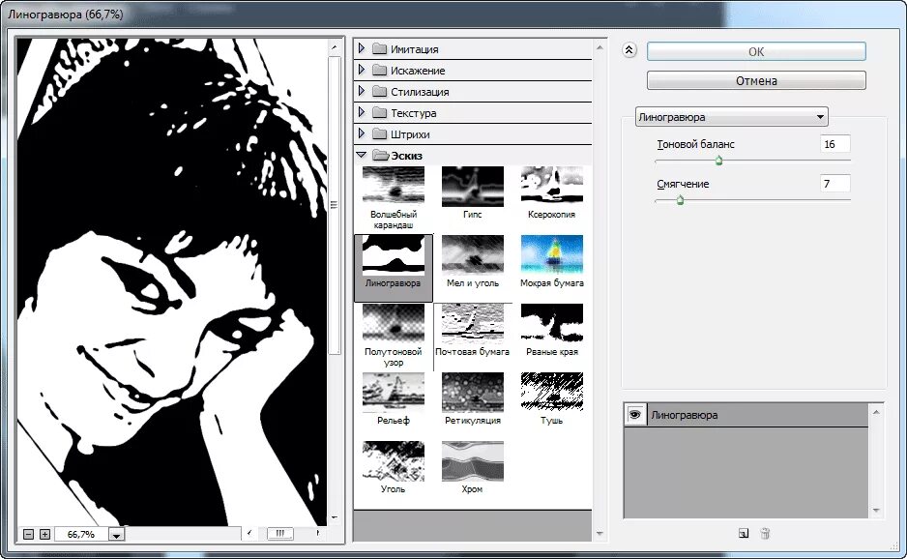Screen dimensions: 907x559
Task: Zoom in preview with plus icon
Action: pyautogui.click(x=44, y=534)
